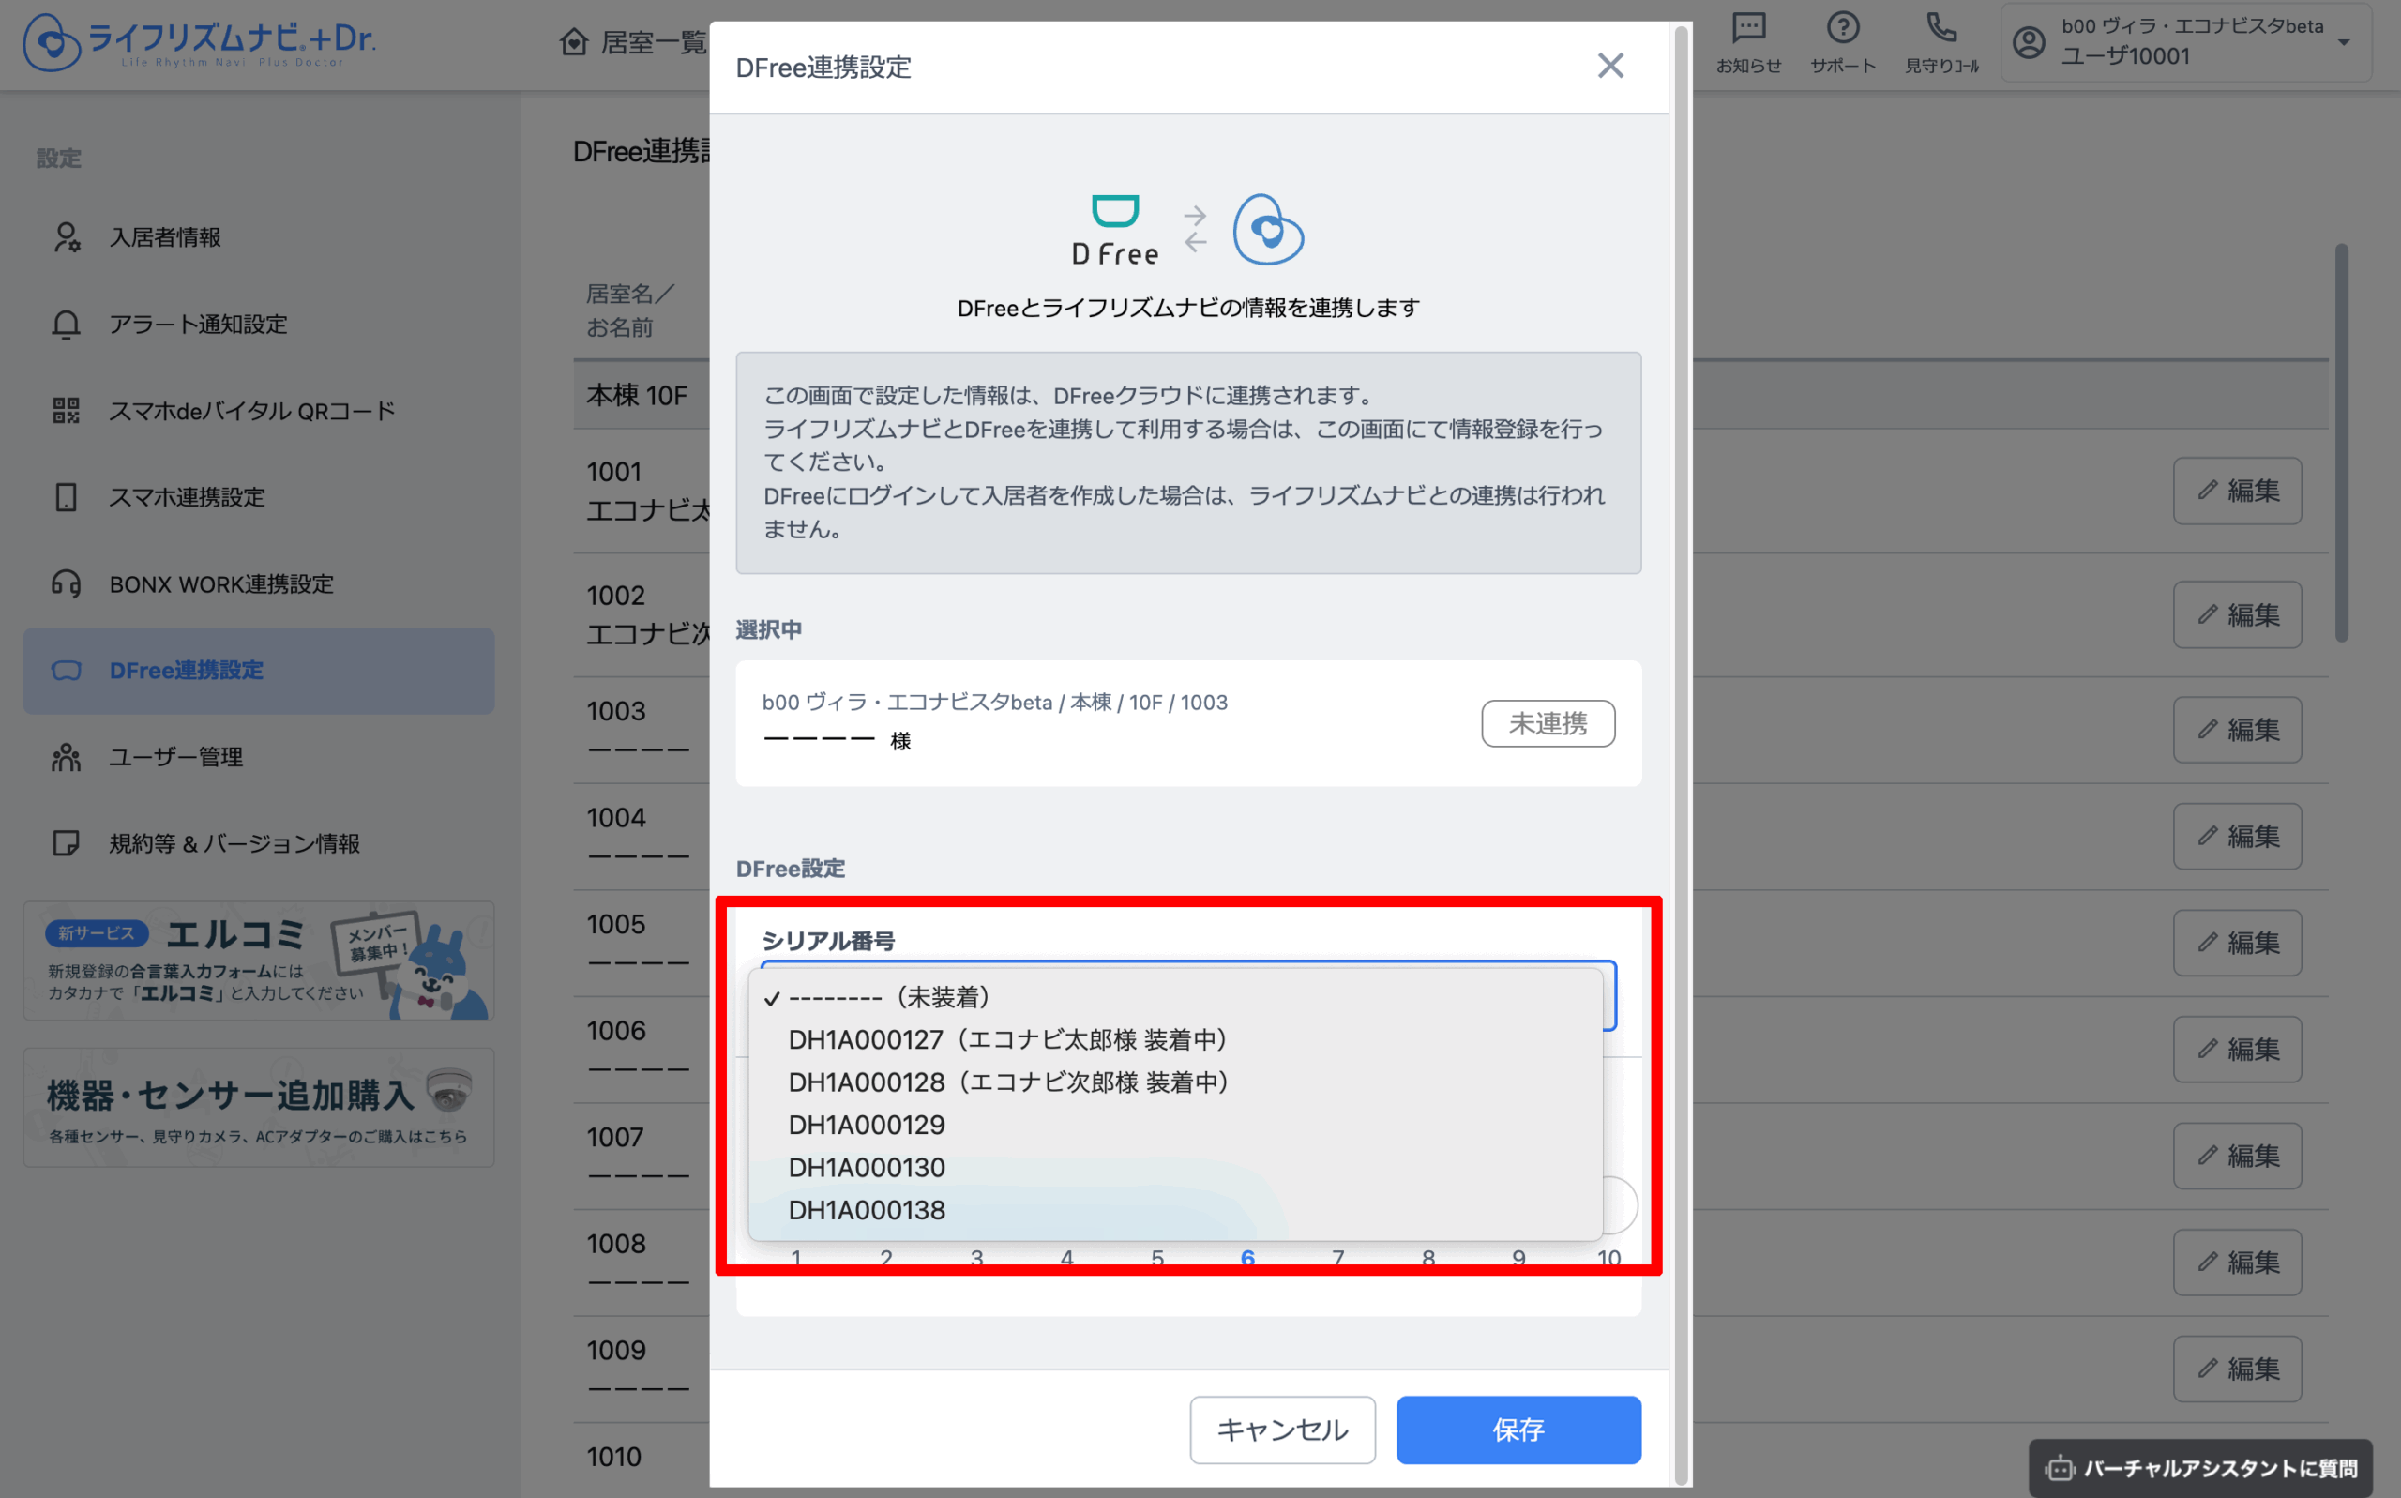Click the 編集 button for room 1003
Screen dimensions: 2401x1498
tap(2237, 729)
